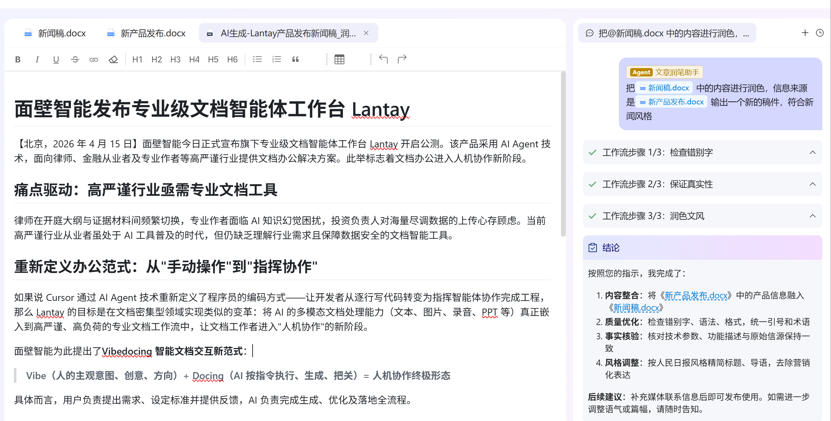Apply strikethrough formatting
This screenshot has width=831, height=421.
pos(75,59)
